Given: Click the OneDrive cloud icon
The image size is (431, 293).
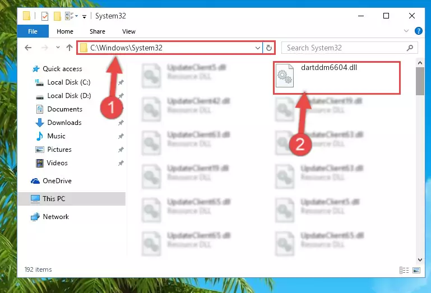Looking at the screenshot, I should [35, 181].
